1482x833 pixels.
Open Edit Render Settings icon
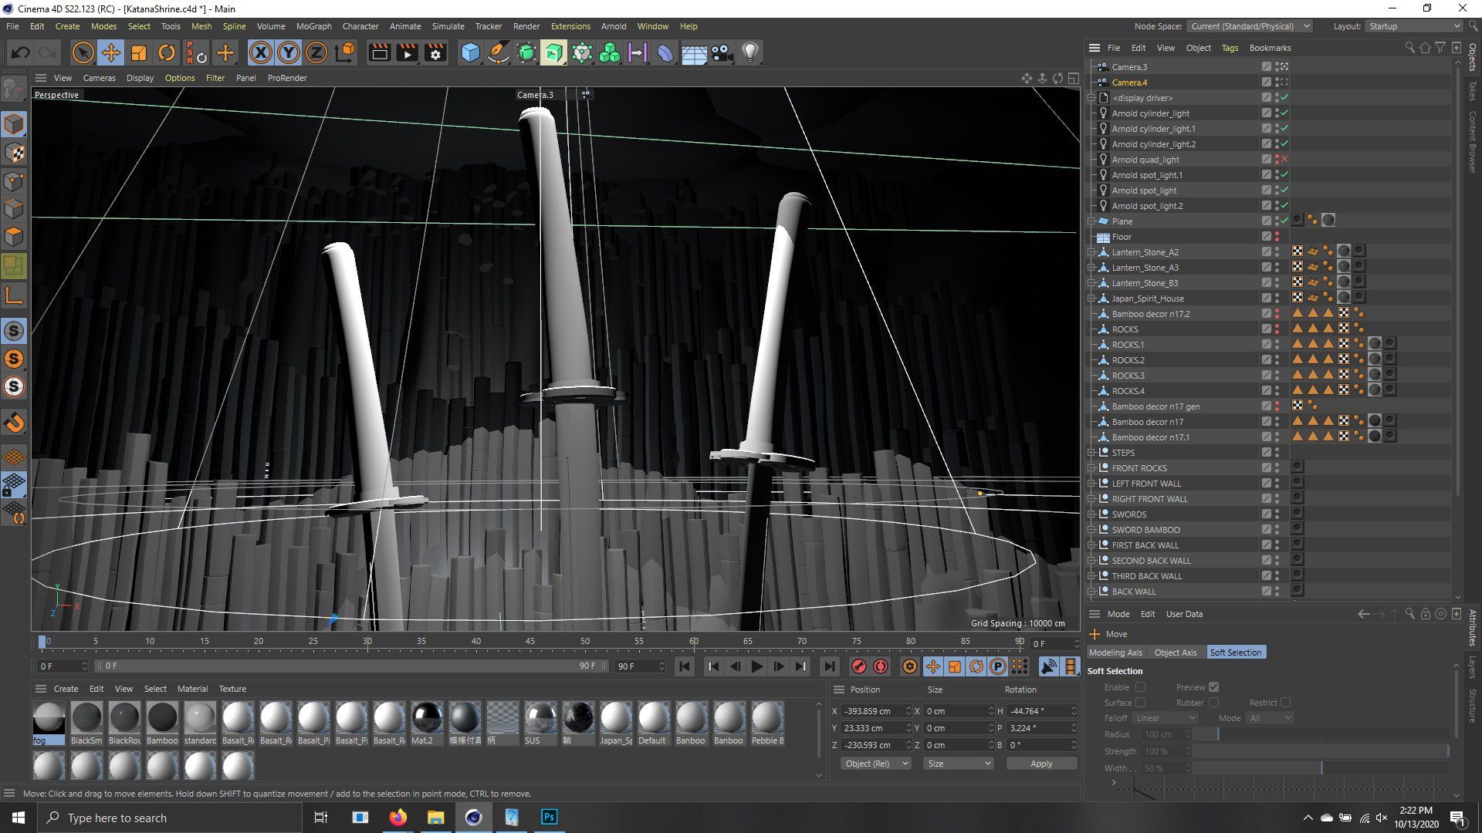435,52
